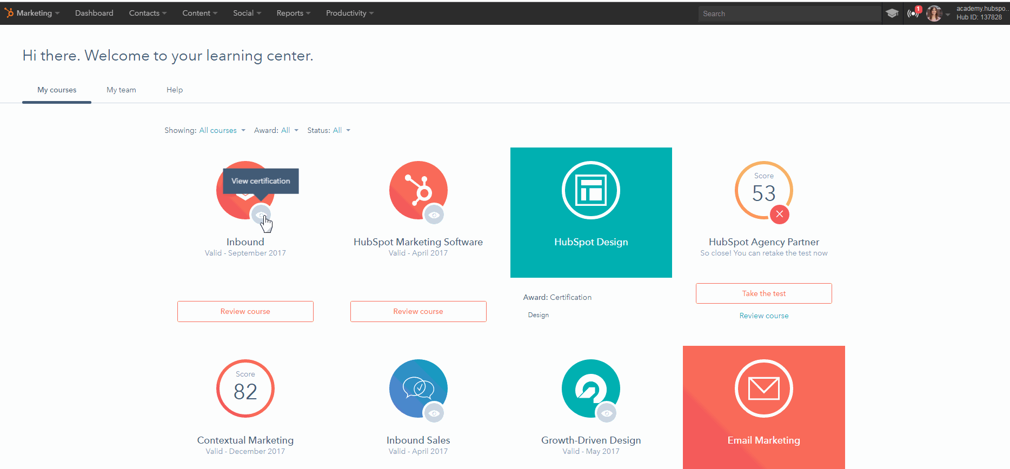Click the Contextual Marketing score 82 ring
1010x469 pixels.
pyautogui.click(x=245, y=388)
